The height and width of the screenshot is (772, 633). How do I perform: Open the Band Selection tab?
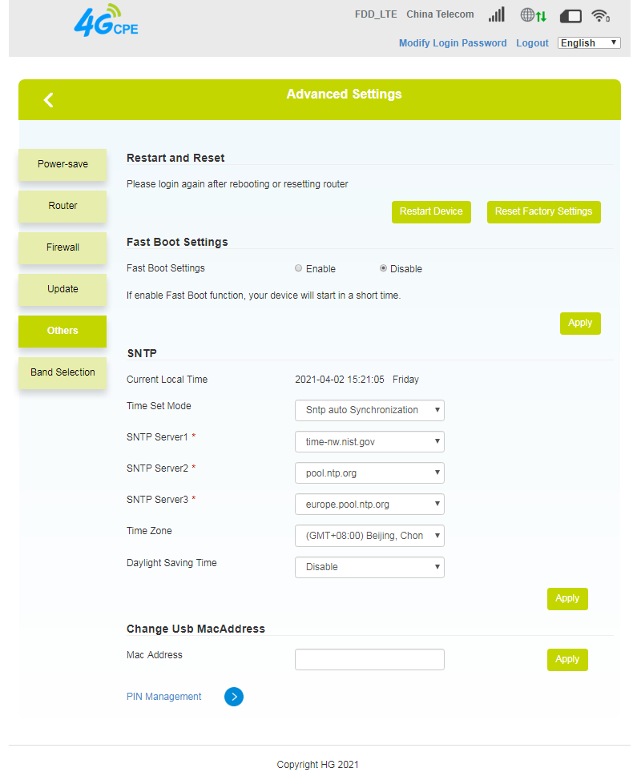tap(62, 372)
